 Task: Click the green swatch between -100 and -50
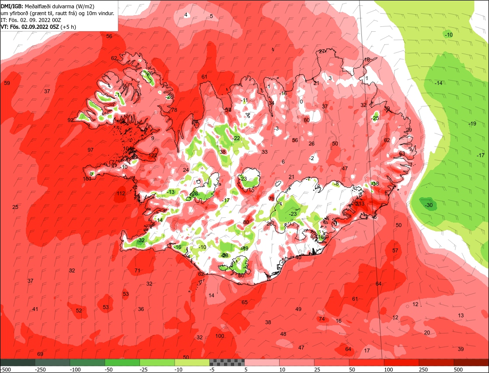tap(88, 362)
